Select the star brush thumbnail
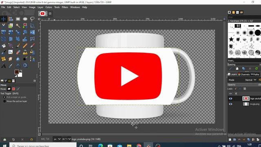Screen dimensions: 261x147 tap(231, 39)
